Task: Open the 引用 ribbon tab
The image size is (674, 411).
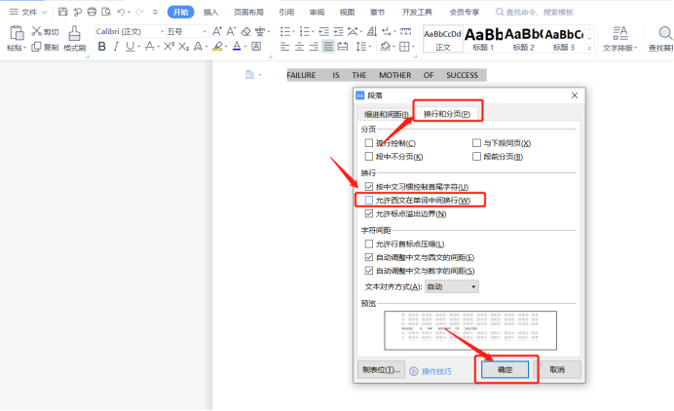Action: [x=286, y=12]
